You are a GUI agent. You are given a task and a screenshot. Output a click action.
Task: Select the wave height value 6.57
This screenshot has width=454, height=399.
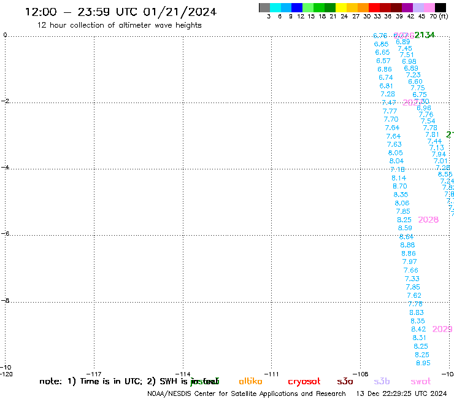coord(383,61)
